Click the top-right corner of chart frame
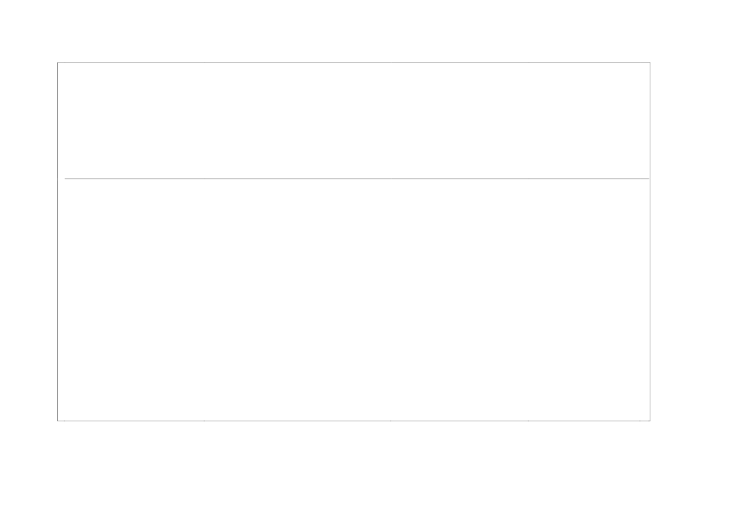The image size is (743, 525). (x=650, y=62)
